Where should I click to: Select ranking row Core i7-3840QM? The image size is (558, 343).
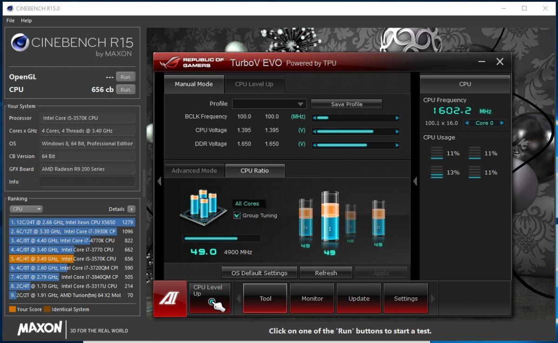pos(72,277)
